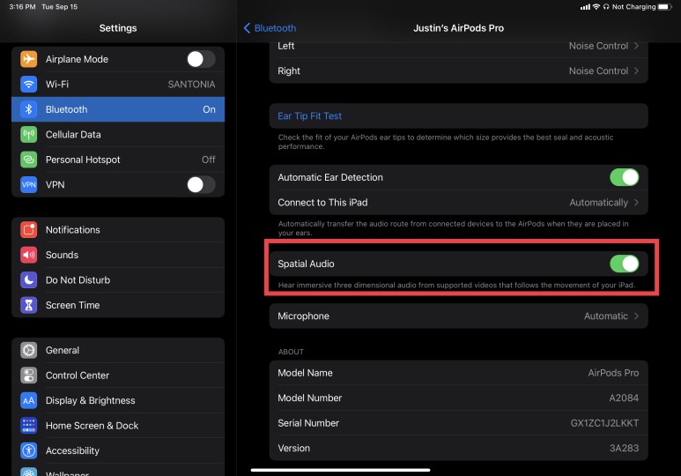Open General settings
Image resolution: width=681 pixels, height=476 pixels.
point(118,350)
